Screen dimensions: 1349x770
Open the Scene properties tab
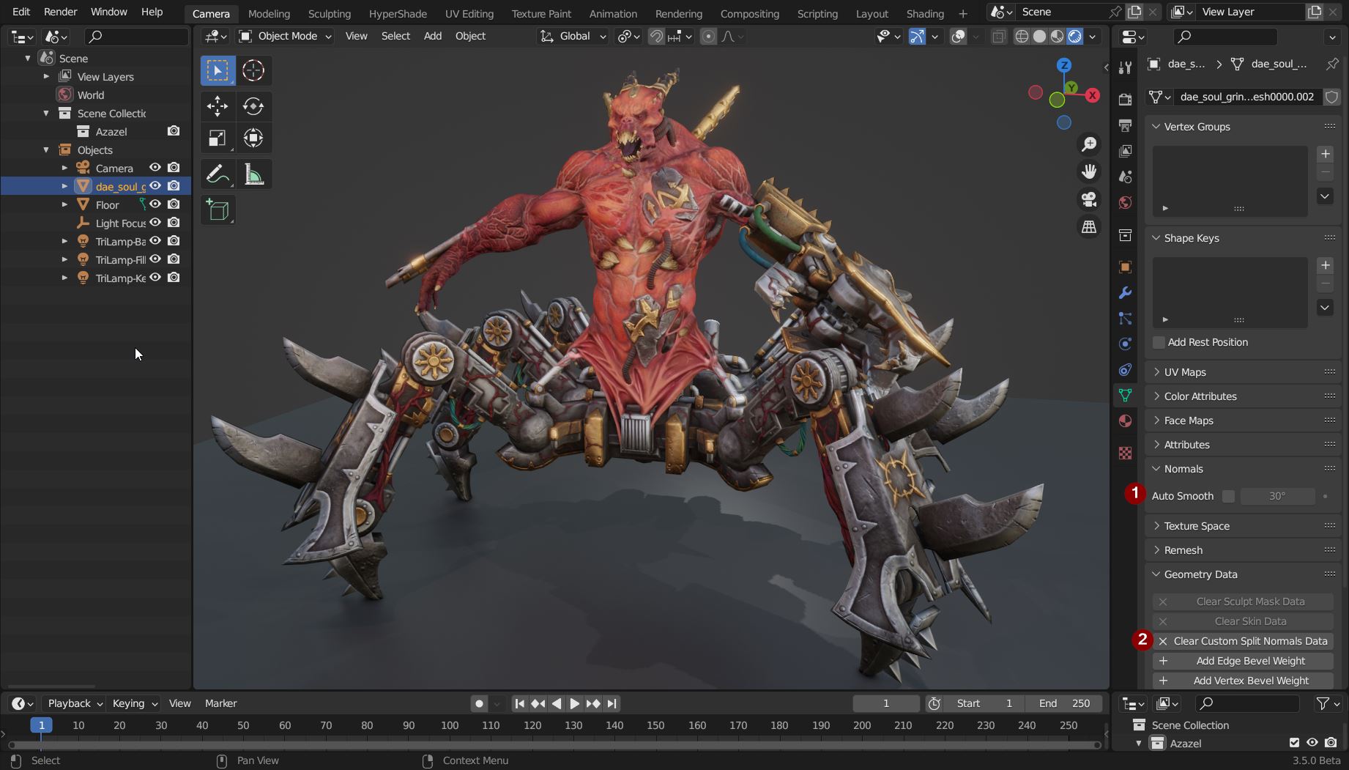[1126, 177]
